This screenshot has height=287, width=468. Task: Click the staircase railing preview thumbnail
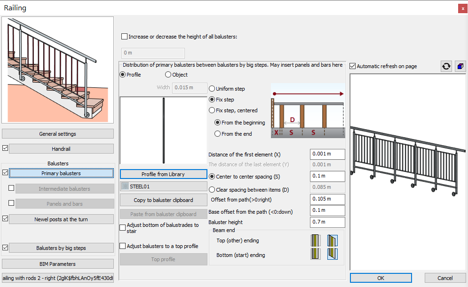58,70
